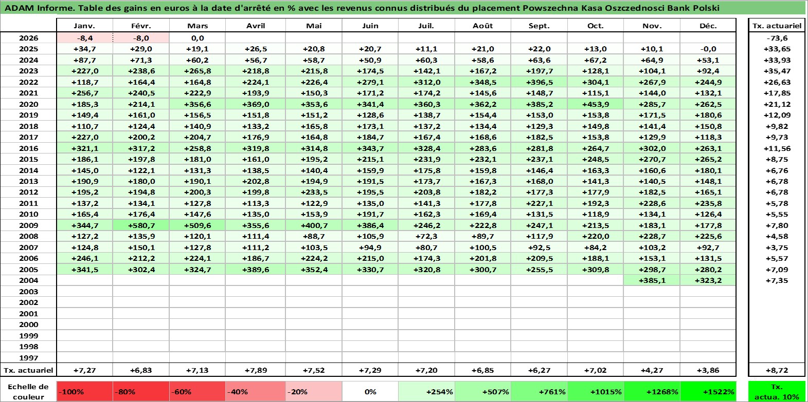Screen dimensions: 808x402
Task: Select the -20% pale pink swatch
Action: click(x=314, y=392)
